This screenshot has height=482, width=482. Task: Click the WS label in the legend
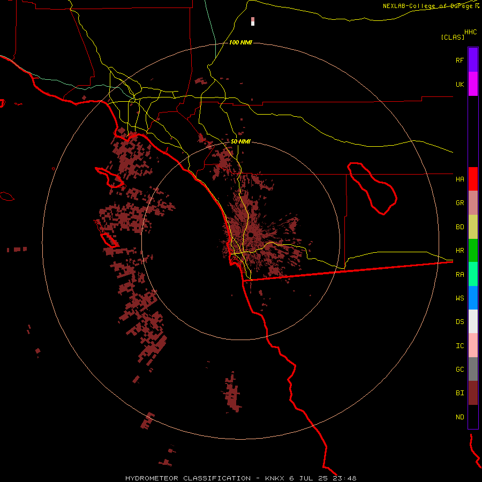[460, 298]
